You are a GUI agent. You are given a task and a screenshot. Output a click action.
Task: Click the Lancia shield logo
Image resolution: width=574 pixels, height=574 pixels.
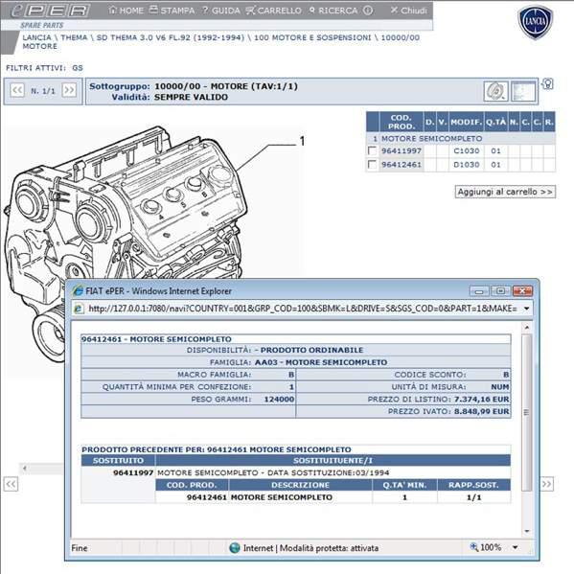(x=536, y=22)
